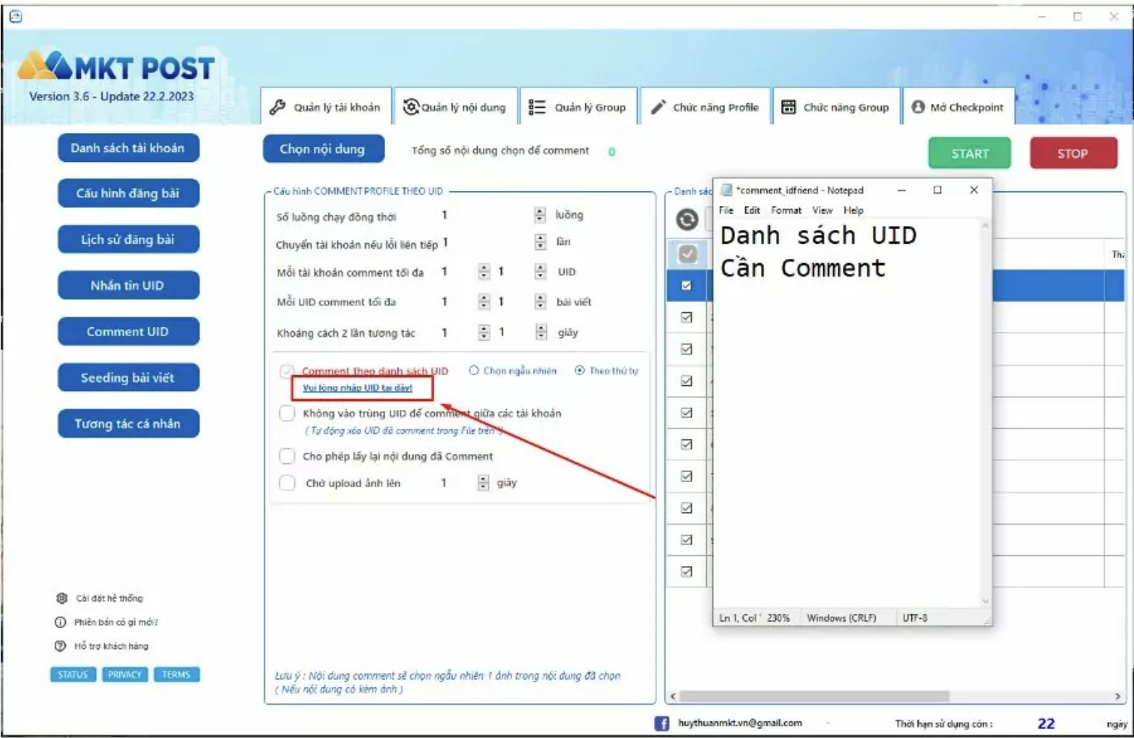Open Notepad Format menu

[x=786, y=210]
